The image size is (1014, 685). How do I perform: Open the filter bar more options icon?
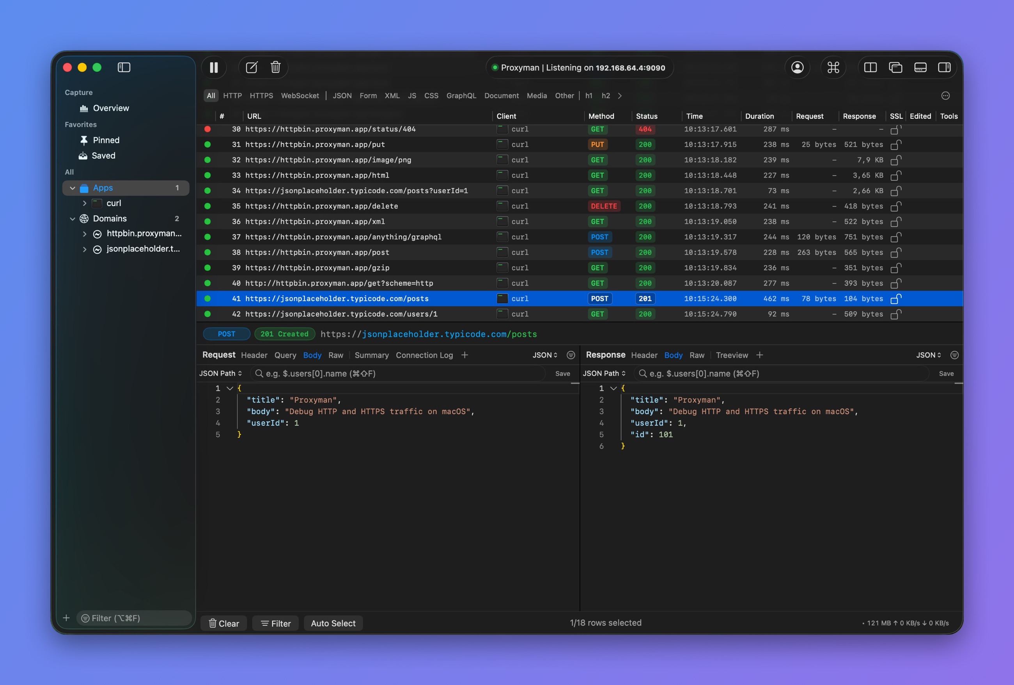tap(945, 96)
